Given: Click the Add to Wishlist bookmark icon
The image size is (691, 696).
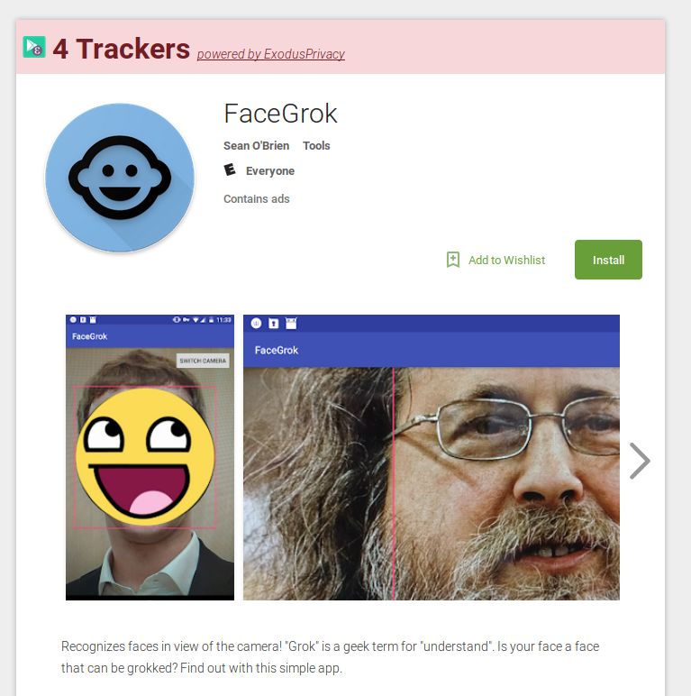Looking at the screenshot, I should pyautogui.click(x=453, y=260).
